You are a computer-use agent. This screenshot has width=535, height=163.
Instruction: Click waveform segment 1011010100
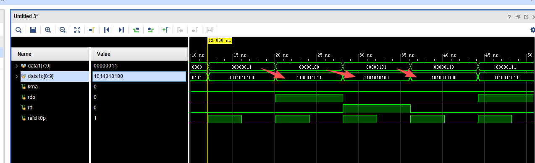pos(241,78)
